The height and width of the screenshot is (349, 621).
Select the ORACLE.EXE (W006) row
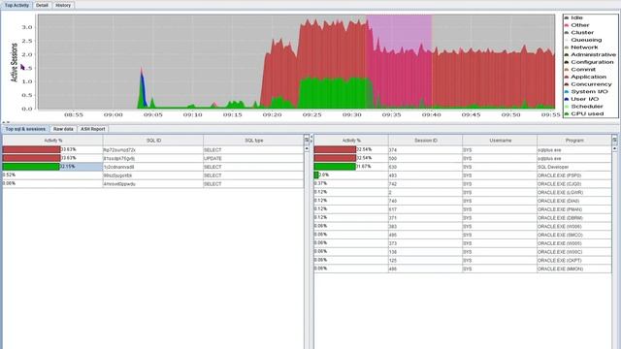coord(463,226)
